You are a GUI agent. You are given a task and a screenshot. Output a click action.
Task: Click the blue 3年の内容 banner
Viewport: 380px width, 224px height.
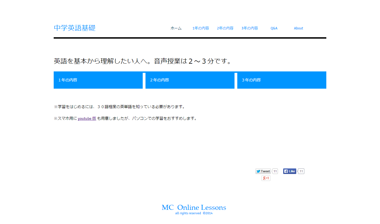(x=282, y=80)
